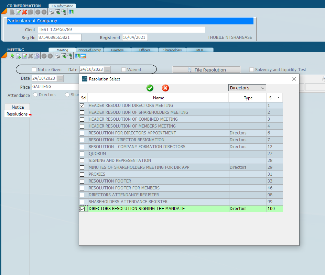The image size is (325, 275).
Task: Click the File Resolution button
Action: [x=206, y=70]
